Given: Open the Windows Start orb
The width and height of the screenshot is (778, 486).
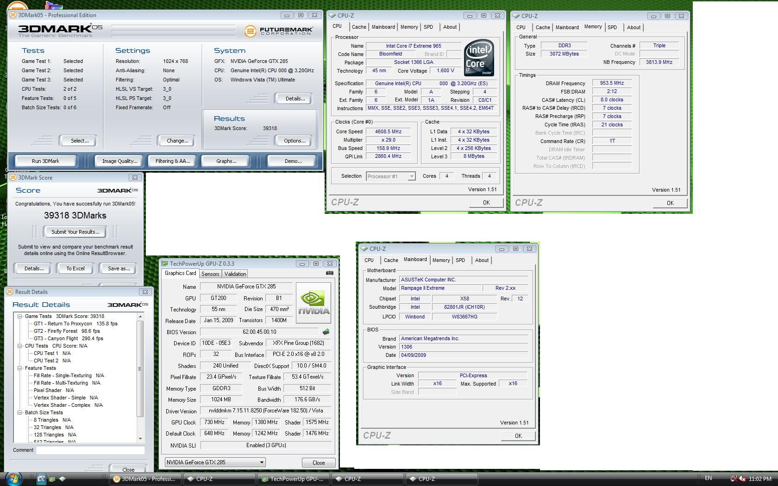Looking at the screenshot, I should pos(14,479).
